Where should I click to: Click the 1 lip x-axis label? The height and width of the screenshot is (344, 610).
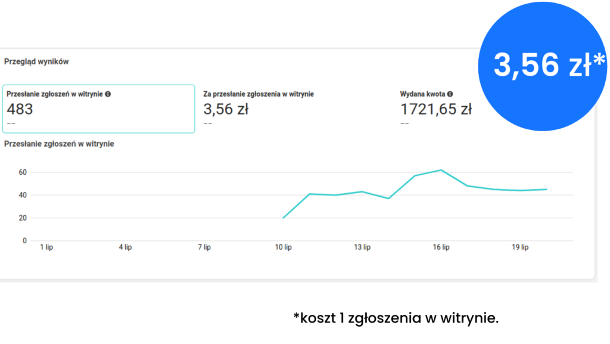pos(46,247)
